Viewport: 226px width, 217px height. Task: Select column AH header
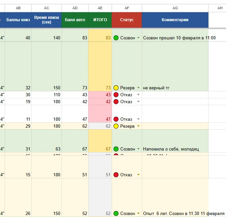point(217,8)
